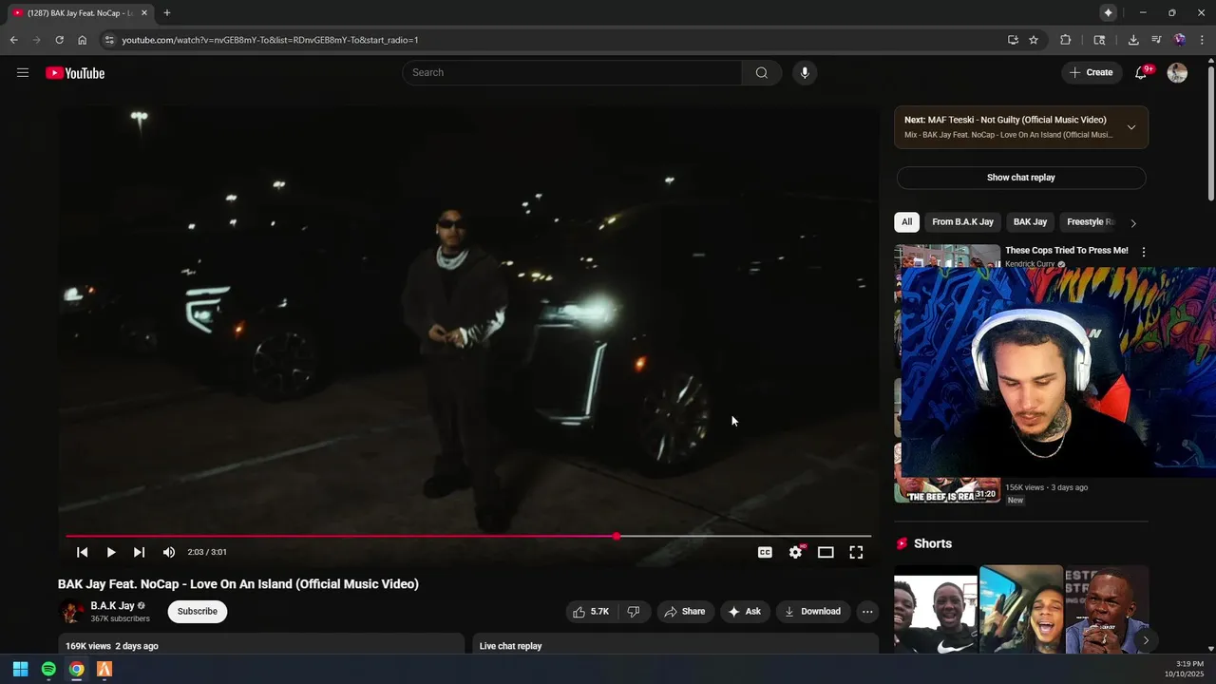The width and height of the screenshot is (1216, 684).
Task: Enter full screen mode
Action: 856,552
